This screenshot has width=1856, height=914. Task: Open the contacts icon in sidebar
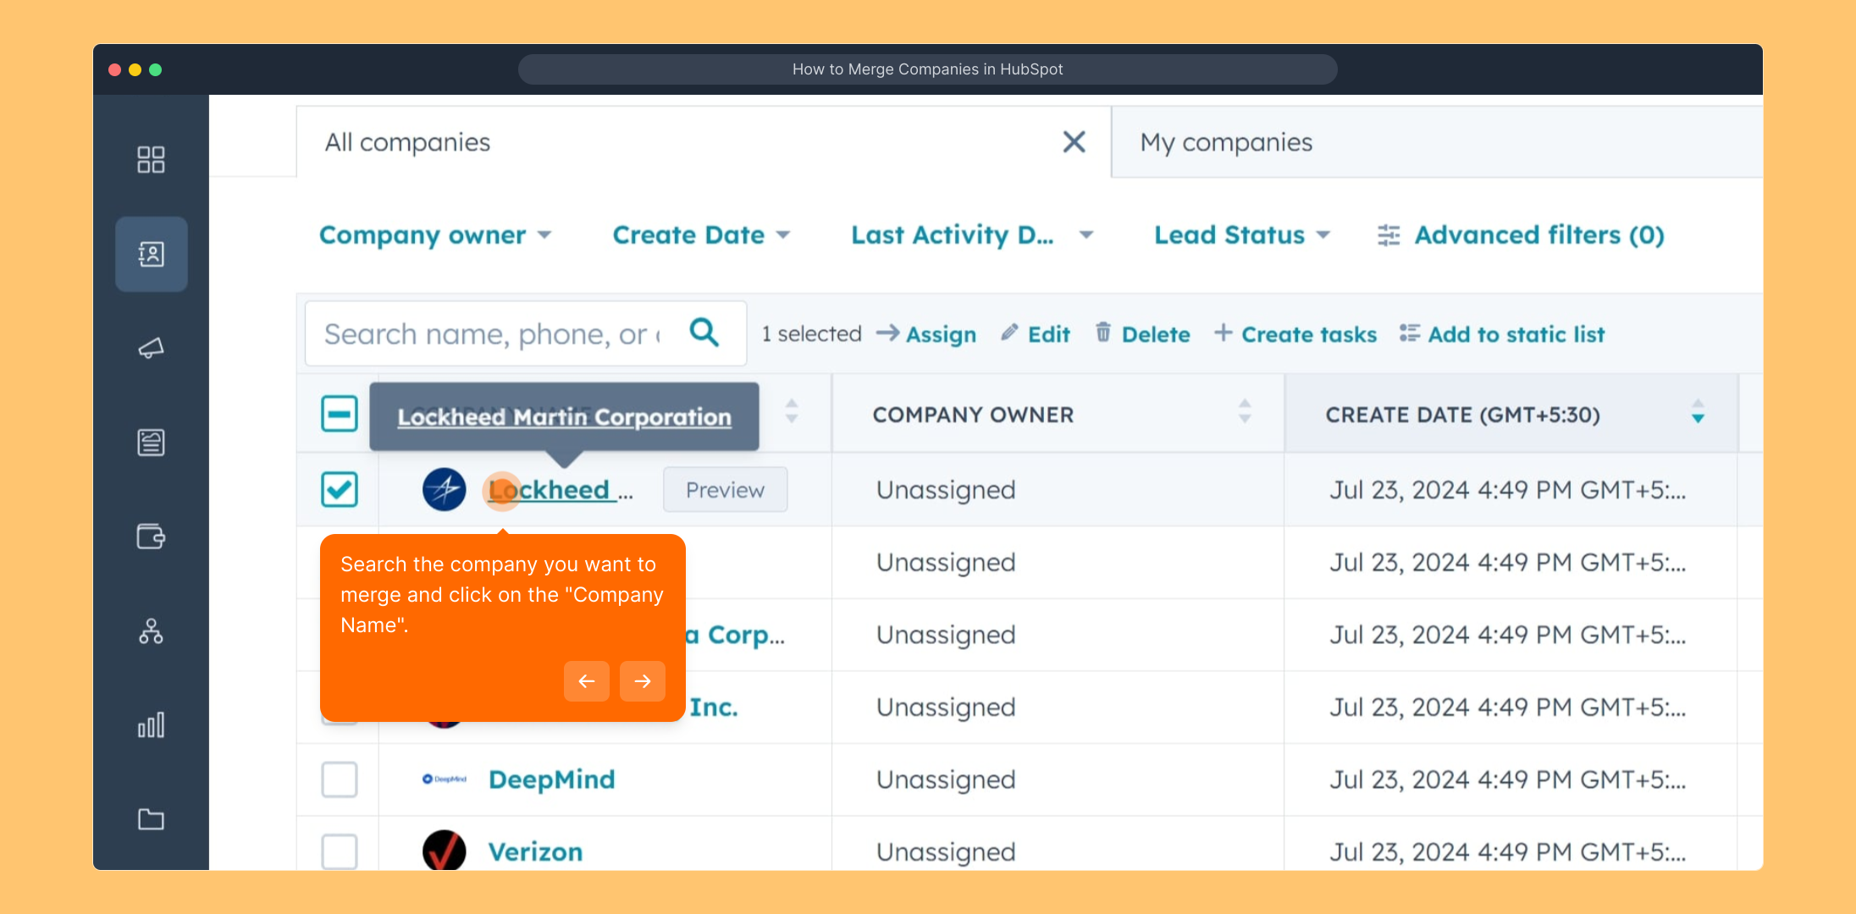click(151, 254)
